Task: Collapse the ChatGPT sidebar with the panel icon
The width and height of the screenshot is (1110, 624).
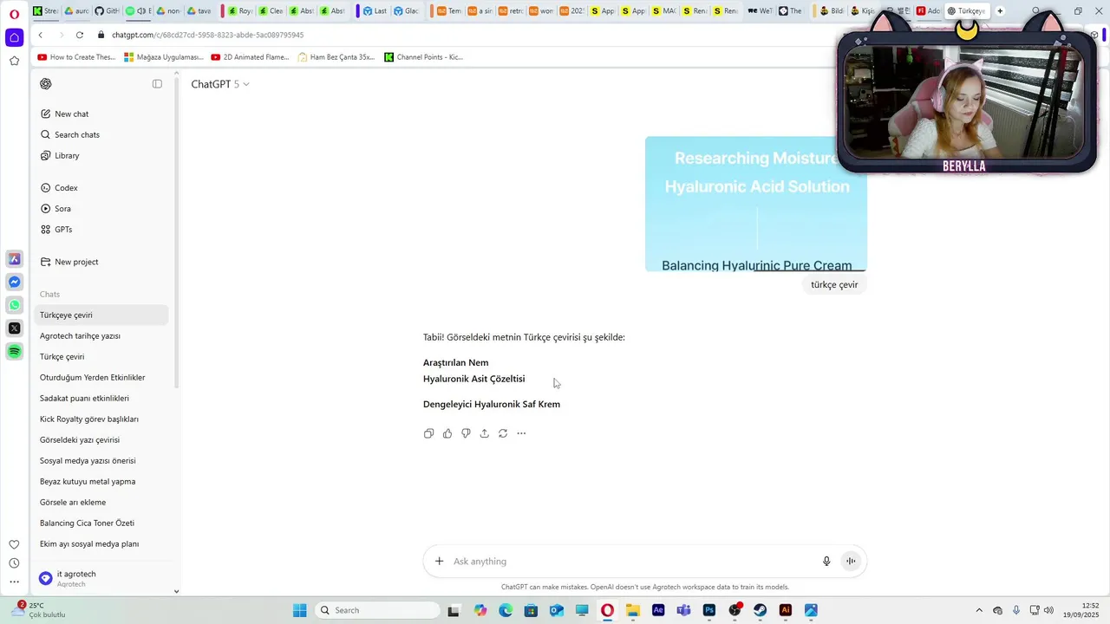Action: 157,84
